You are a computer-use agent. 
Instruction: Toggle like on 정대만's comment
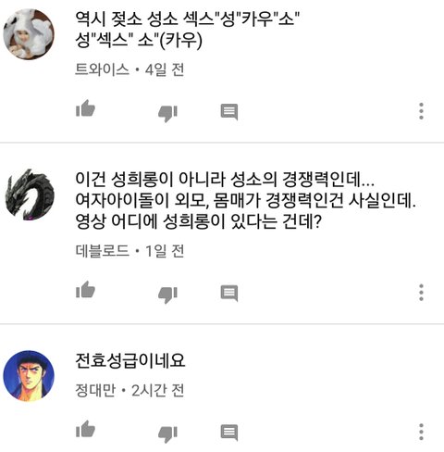[x=85, y=430]
